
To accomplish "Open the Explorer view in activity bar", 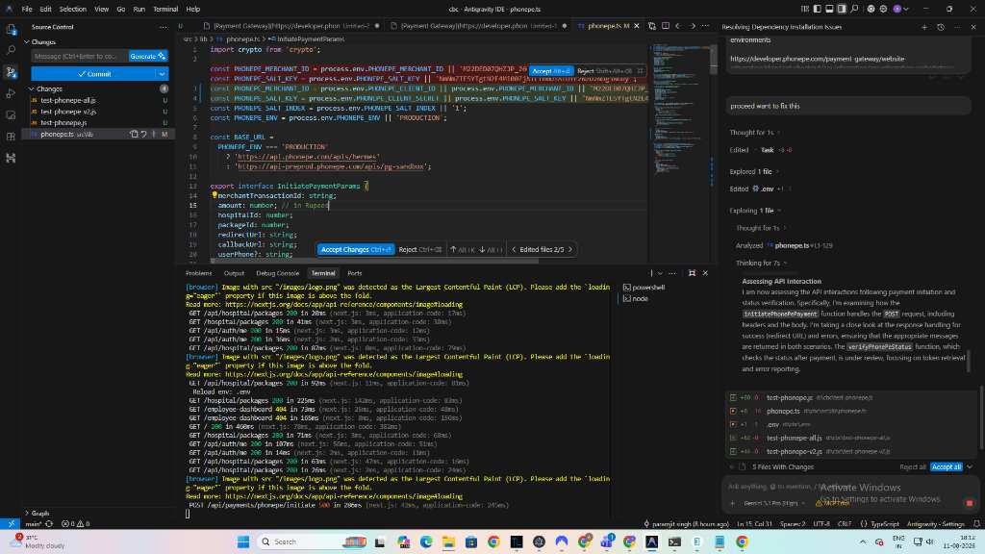I will pyautogui.click(x=11, y=29).
